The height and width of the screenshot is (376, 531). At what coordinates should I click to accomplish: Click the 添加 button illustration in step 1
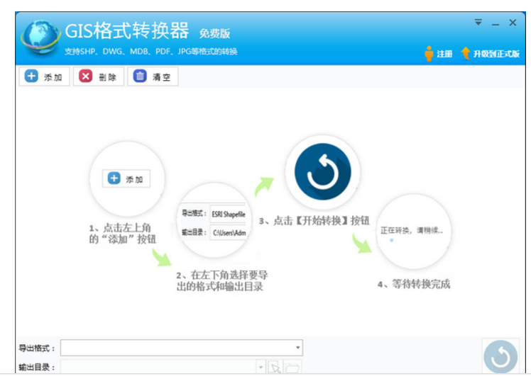pyautogui.click(x=126, y=179)
